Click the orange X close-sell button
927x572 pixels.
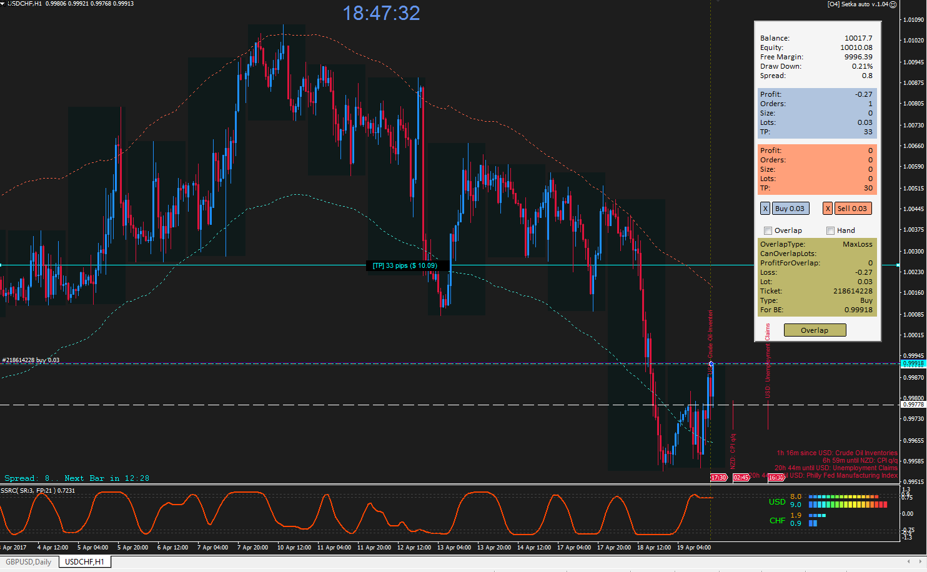pos(827,209)
